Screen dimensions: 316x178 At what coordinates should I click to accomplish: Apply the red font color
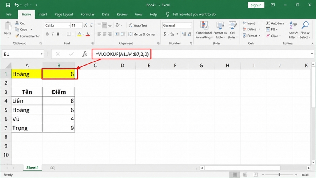[x=88, y=34]
